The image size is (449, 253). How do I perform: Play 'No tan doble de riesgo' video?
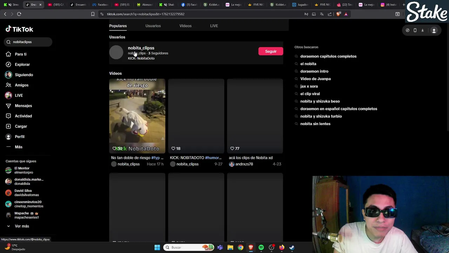coord(137,116)
